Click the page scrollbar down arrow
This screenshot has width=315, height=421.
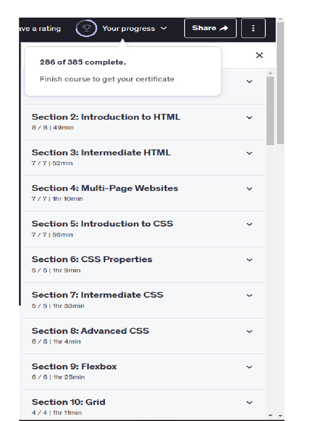280,416
